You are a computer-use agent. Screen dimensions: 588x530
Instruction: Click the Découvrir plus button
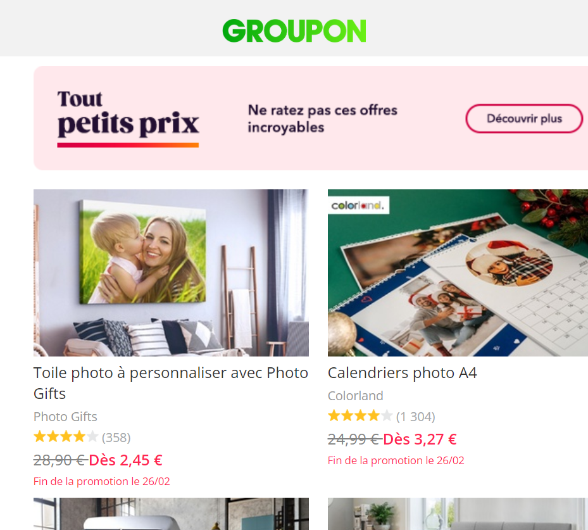524,118
